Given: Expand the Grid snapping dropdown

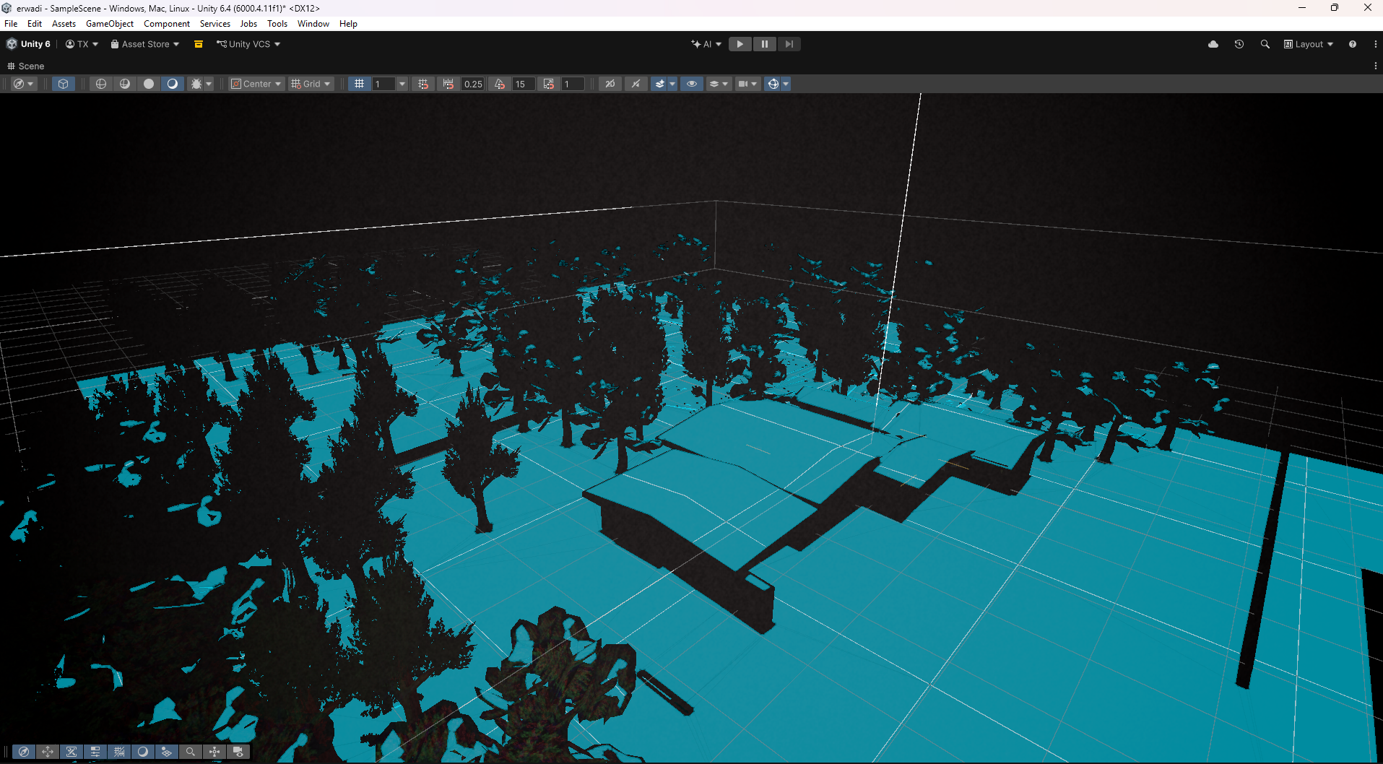Looking at the screenshot, I should [x=311, y=84].
